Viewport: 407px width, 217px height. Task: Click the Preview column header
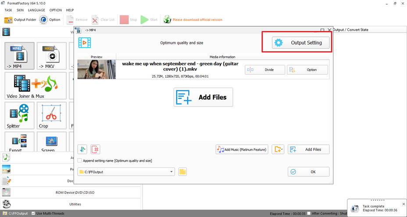tap(96, 57)
